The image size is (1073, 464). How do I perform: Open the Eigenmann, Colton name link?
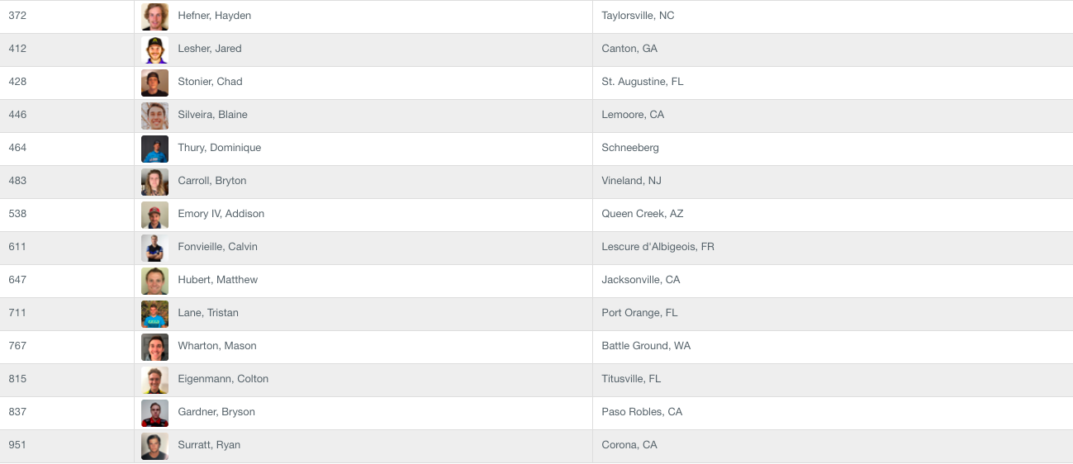pyautogui.click(x=223, y=379)
